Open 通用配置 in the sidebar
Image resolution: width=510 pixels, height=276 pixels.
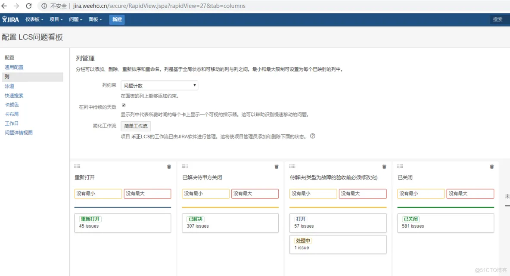pyautogui.click(x=14, y=67)
